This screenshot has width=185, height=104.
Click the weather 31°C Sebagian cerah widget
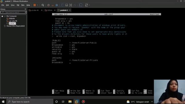pyautogui.click(x=138, y=102)
